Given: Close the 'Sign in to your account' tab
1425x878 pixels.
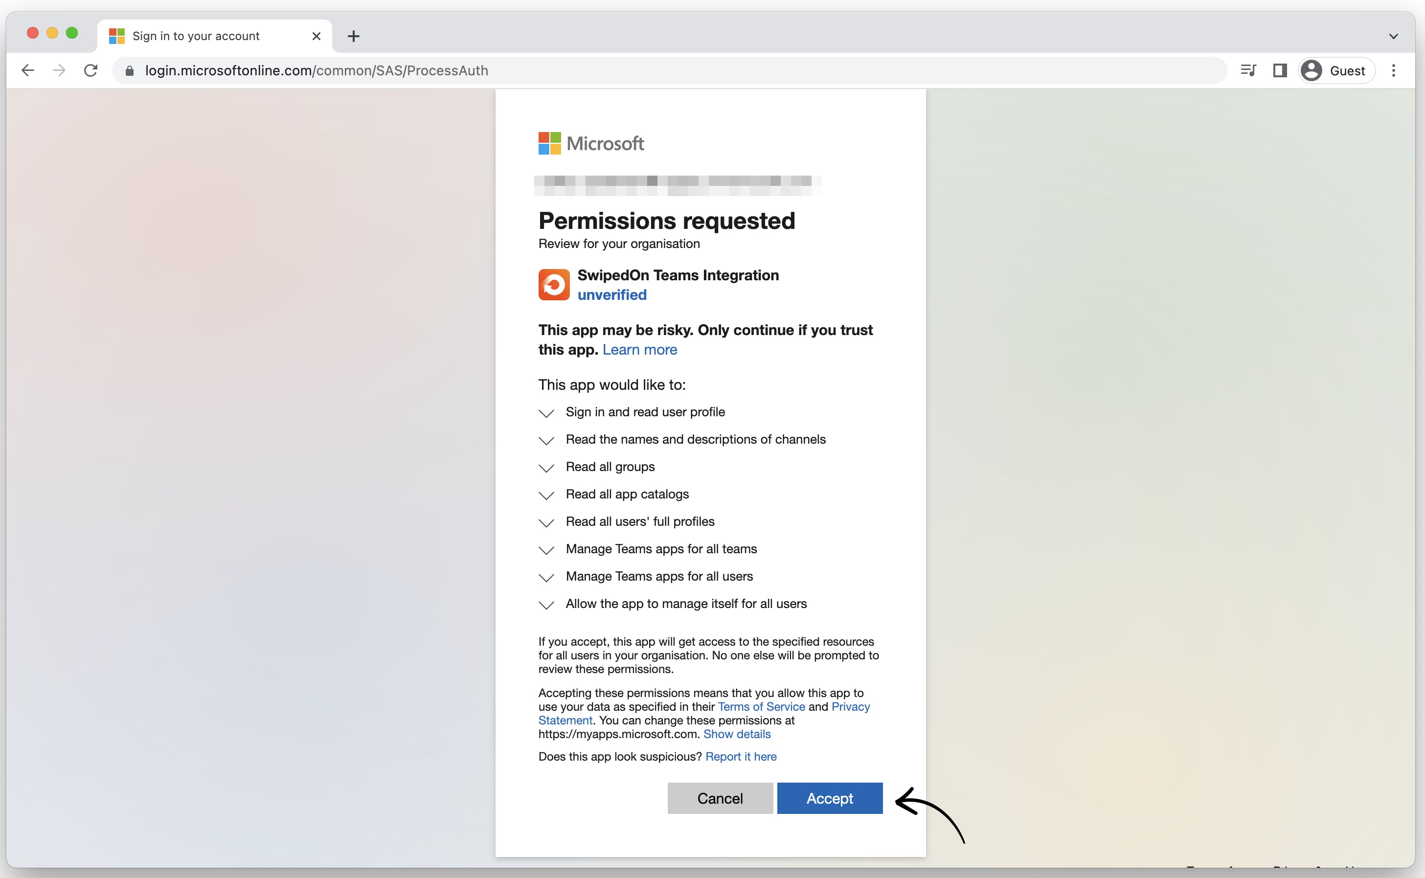Looking at the screenshot, I should click(x=317, y=36).
